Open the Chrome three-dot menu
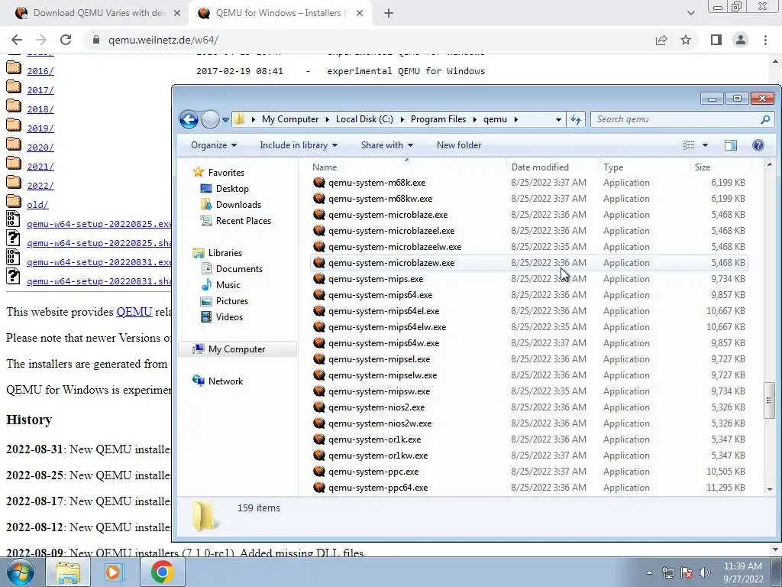Image resolution: width=782 pixels, height=587 pixels. coord(765,40)
